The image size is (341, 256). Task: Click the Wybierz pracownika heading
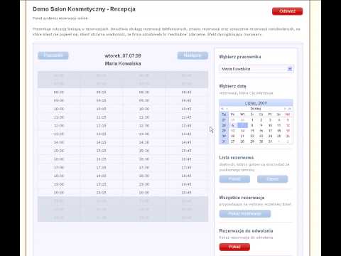tap(240, 57)
